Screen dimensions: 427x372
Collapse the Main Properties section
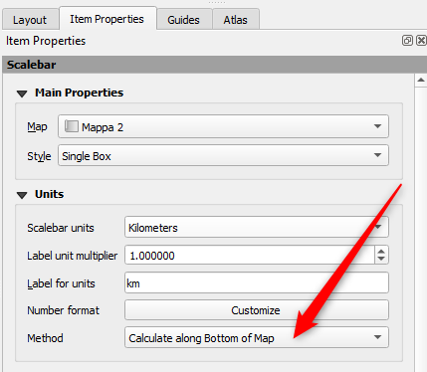22,93
